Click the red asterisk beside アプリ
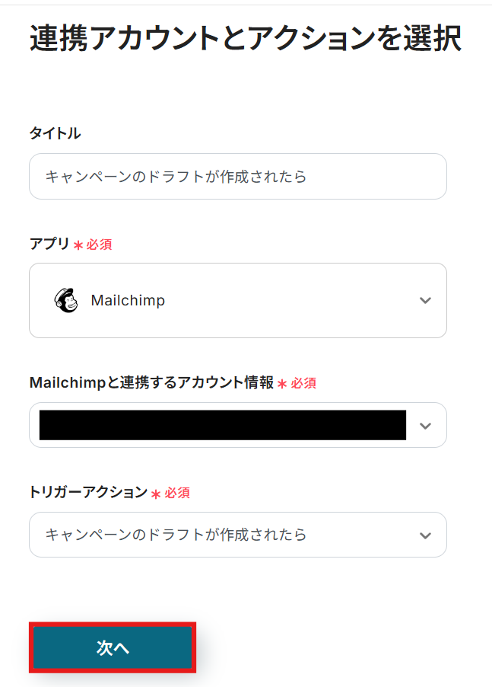 pyautogui.click(x=78, y=245)
